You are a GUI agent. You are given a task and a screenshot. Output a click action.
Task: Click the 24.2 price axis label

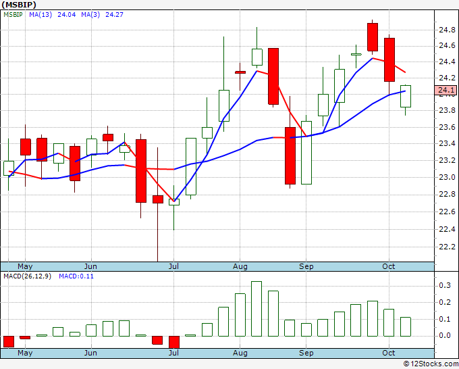coord(447,78)
